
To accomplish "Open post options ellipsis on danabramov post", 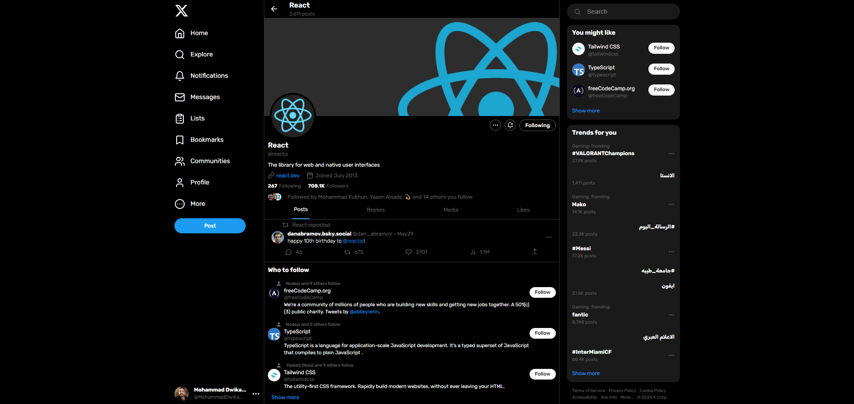I will (x=549, y=237).
